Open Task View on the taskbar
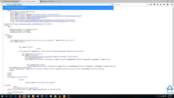The image size is (174, 98). pyautogui.click(x=11, y=96)
